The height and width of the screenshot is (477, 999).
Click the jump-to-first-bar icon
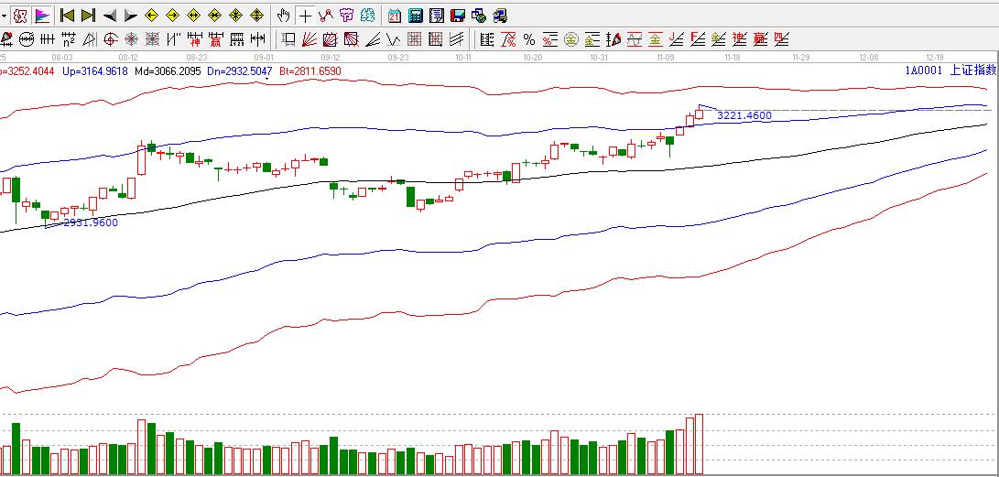67,16
